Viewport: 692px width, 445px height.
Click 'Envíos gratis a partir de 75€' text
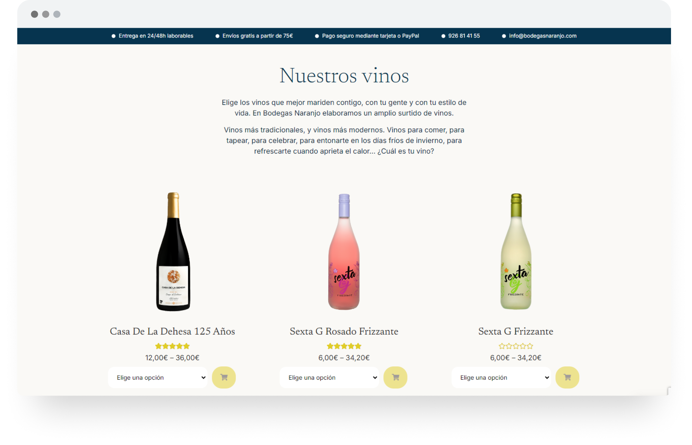coord(258,36)
